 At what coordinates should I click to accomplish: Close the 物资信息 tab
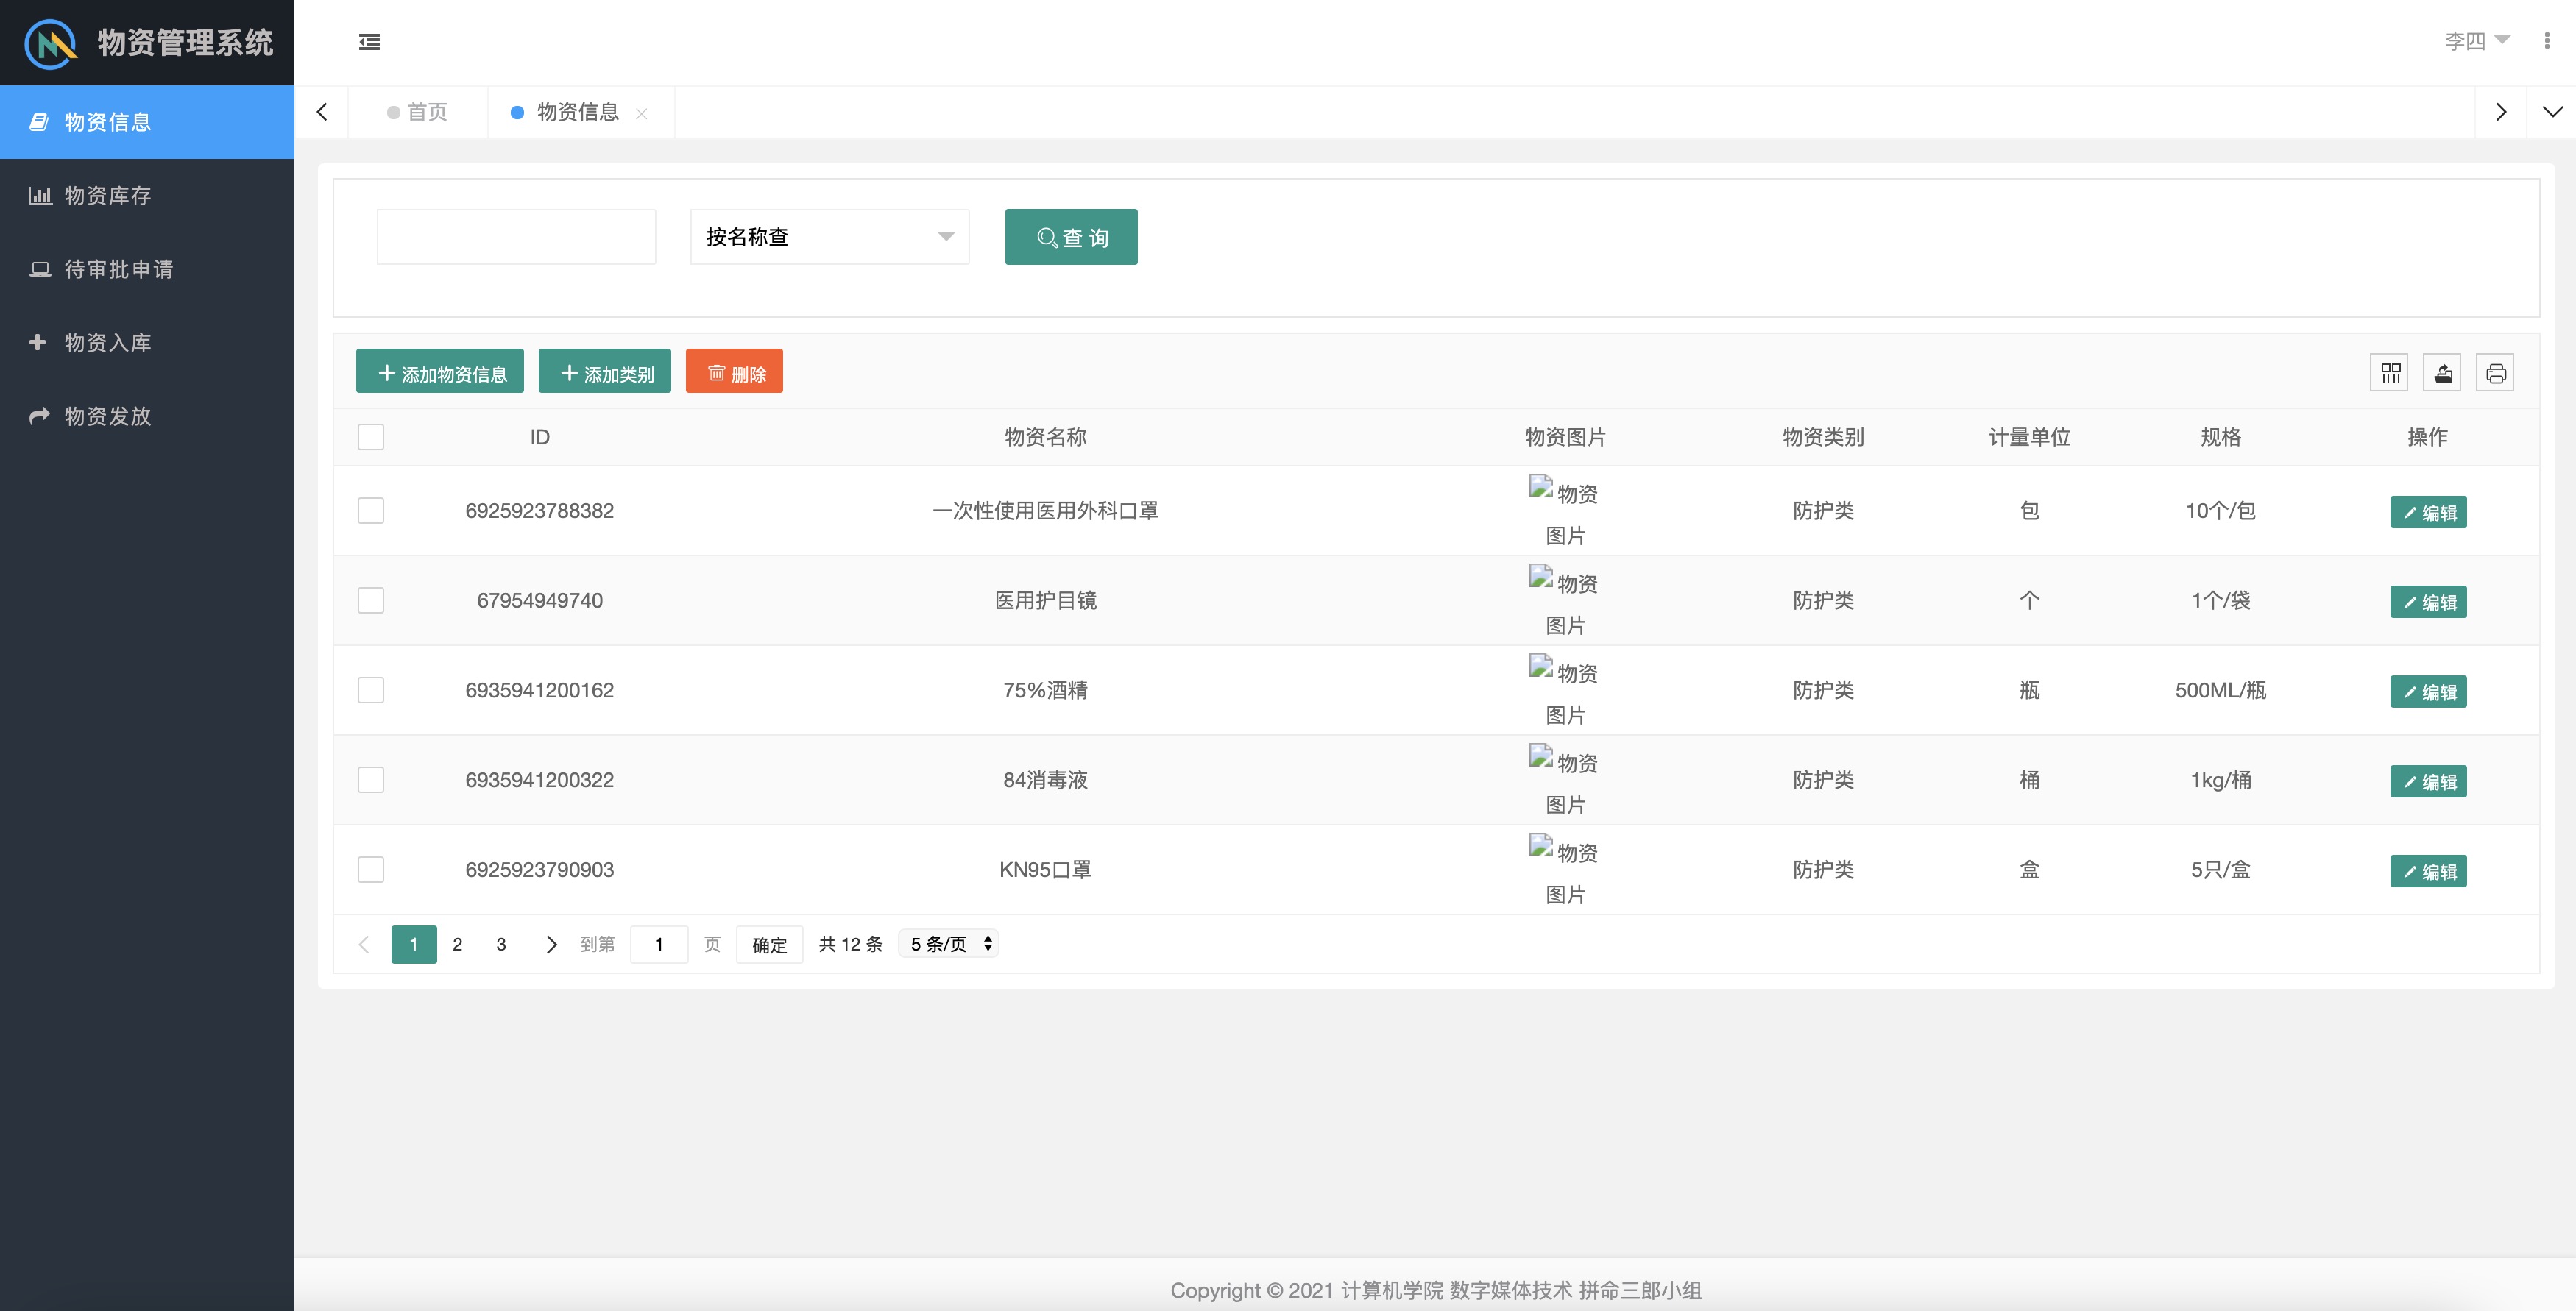(642, 114)
